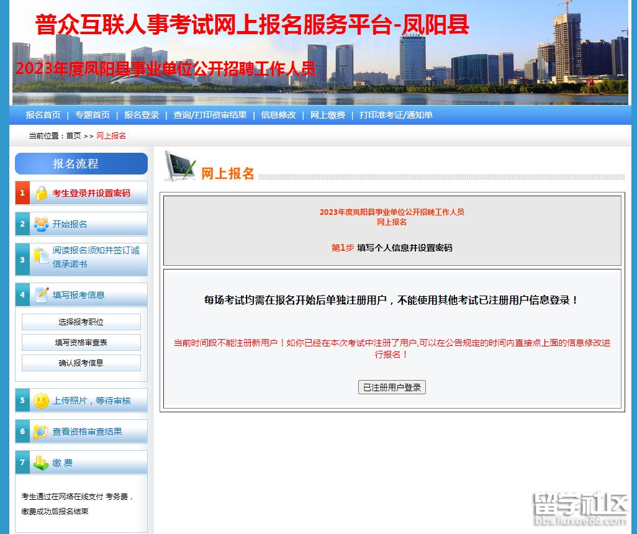
Task: Click the people icon next to 开始报名
Action: point(41,224)
